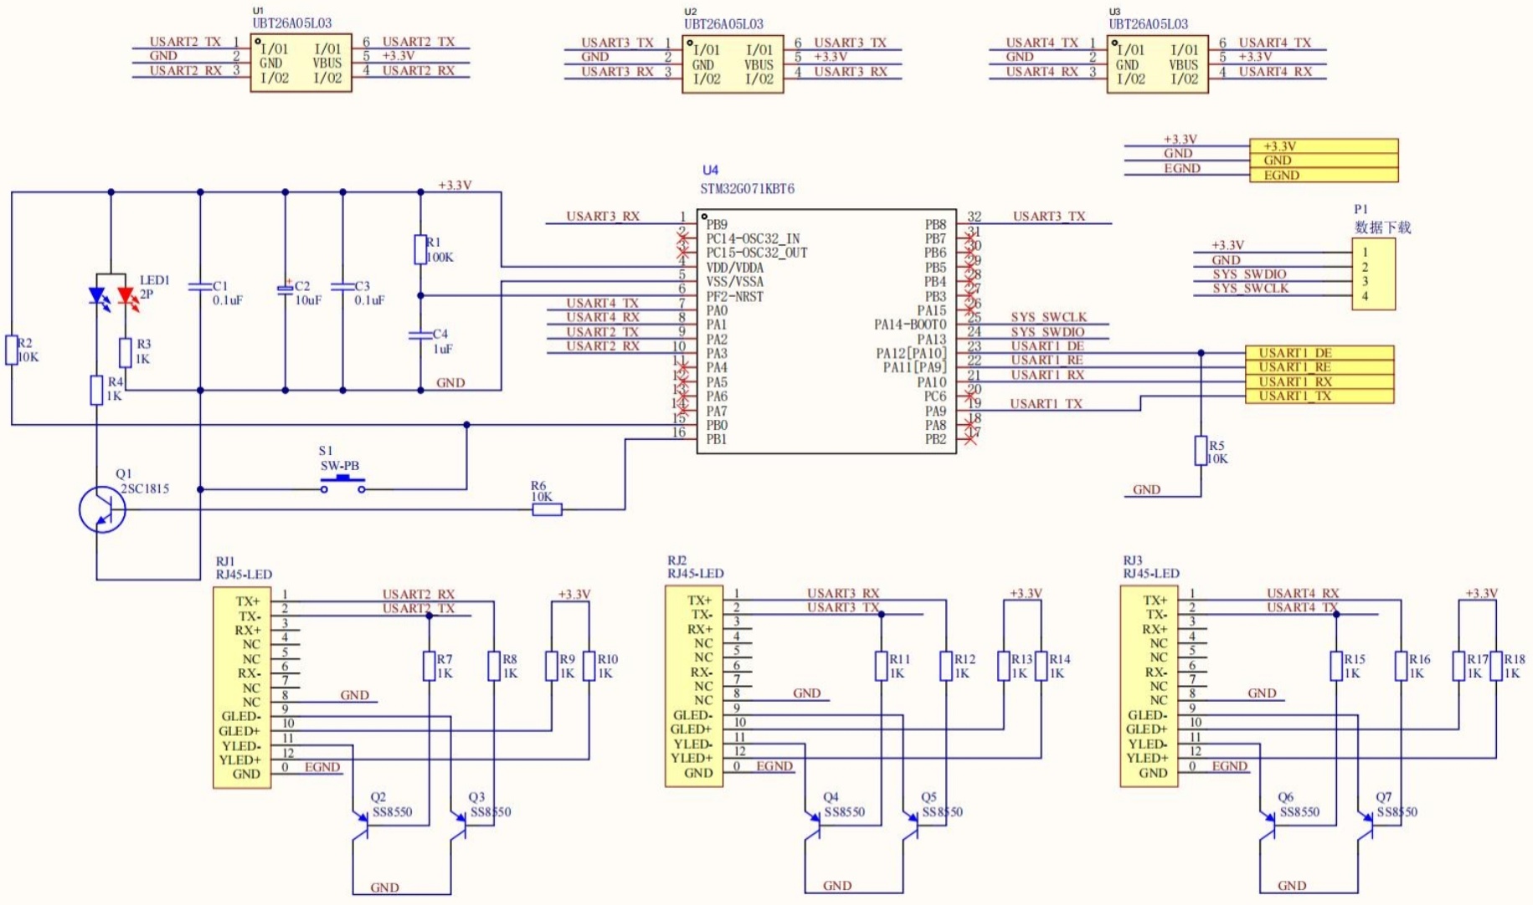Select the yellow EGND power port
The image size is (1533, 905).
1323,175
